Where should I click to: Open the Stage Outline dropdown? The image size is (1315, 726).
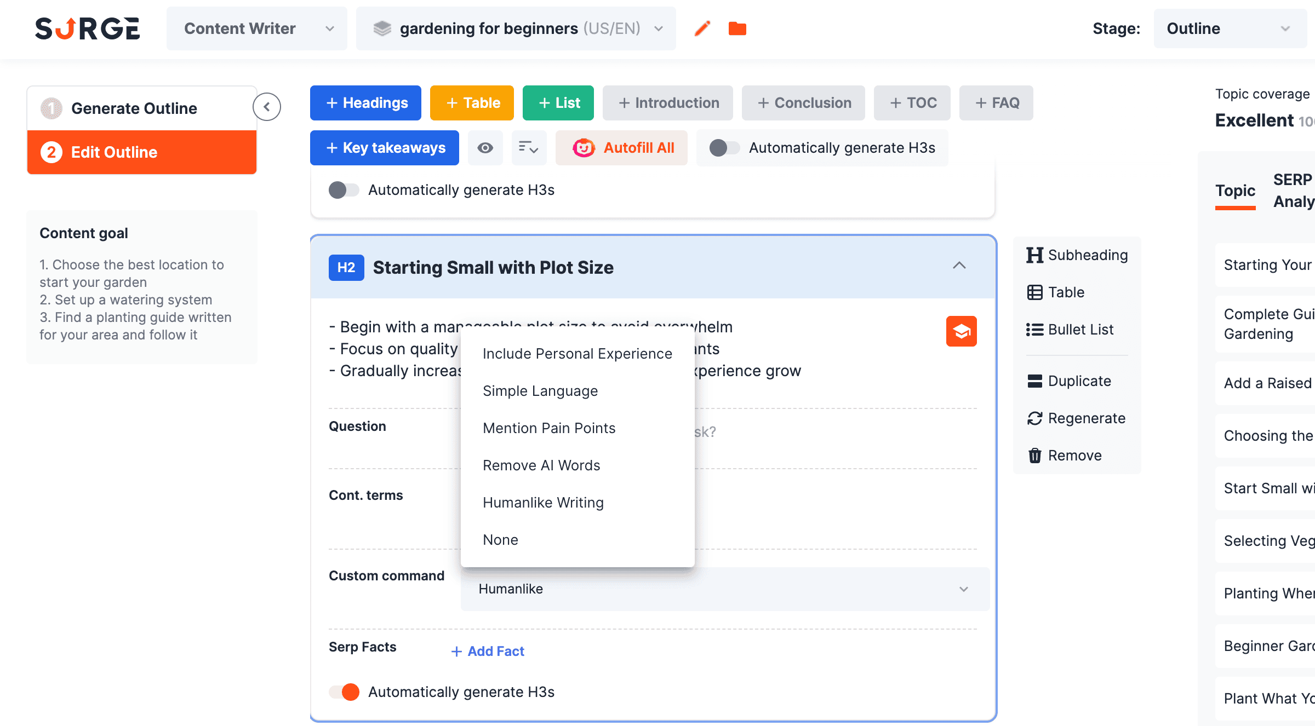point(1230,28)
